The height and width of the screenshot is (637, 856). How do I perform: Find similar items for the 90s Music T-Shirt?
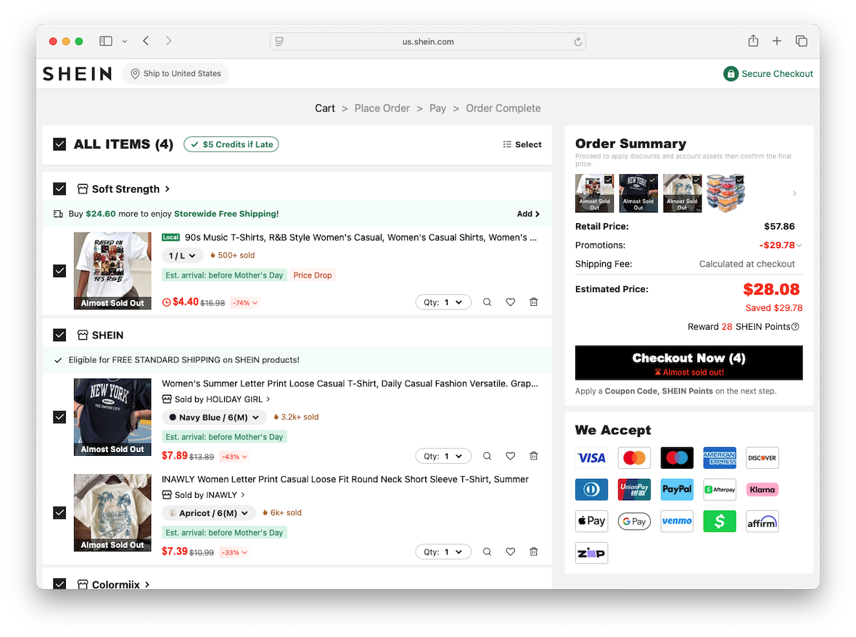(x=487, y=302)
